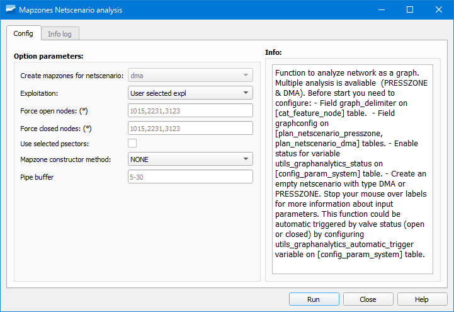
Task: Open the Info log tab
Action: (x=60, y=34)
